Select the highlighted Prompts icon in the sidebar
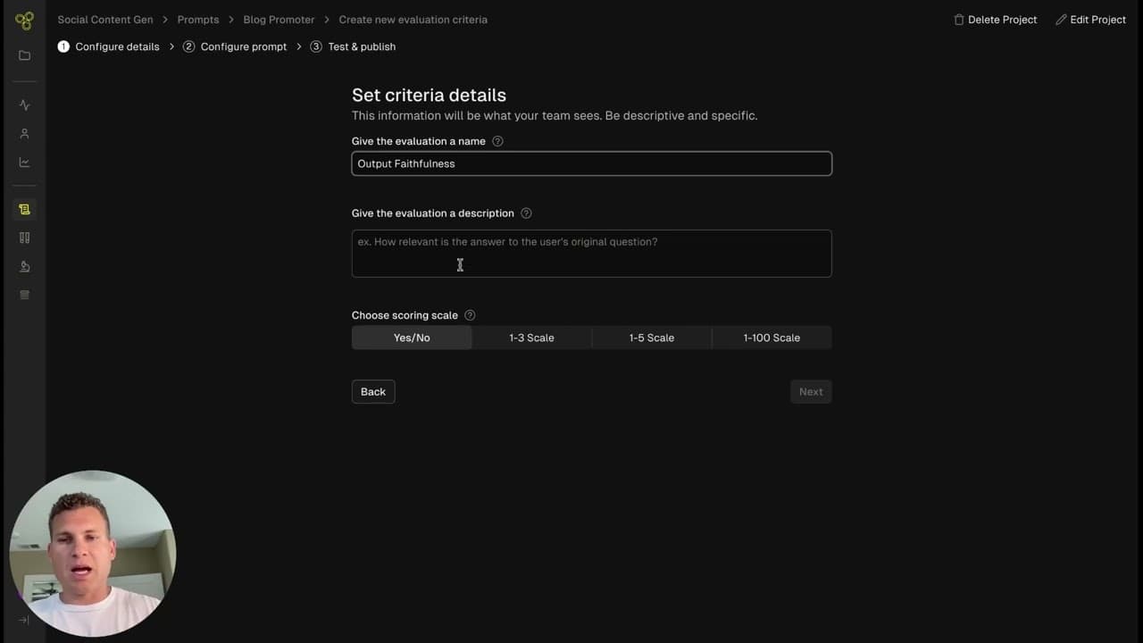The width and height of the screenshot is (1143, 643). coord(24,209)
